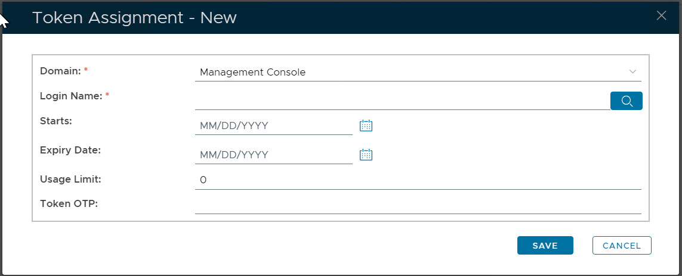Click the Starts MM/DD/YYYY date field
This screenshot has height=276, width=682.
(273, 126)
